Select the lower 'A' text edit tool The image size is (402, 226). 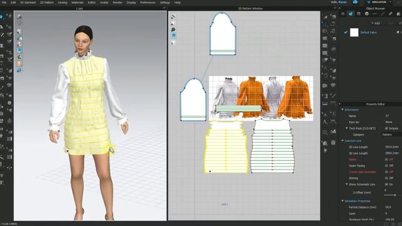click(325, 122)
